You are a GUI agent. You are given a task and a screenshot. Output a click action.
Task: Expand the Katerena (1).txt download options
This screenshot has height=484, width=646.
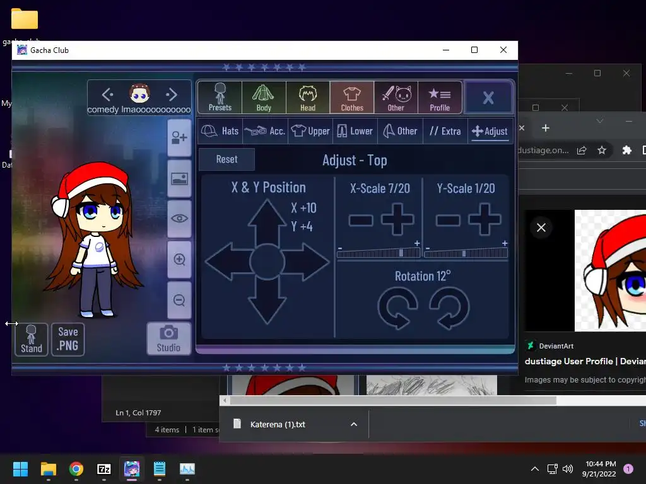click(353, 424)
